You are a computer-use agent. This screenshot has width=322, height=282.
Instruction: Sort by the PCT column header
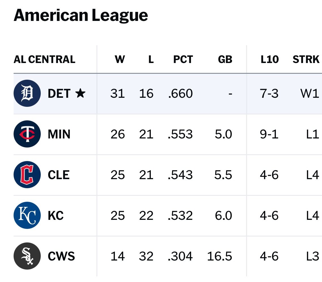(x=183, y=59)
